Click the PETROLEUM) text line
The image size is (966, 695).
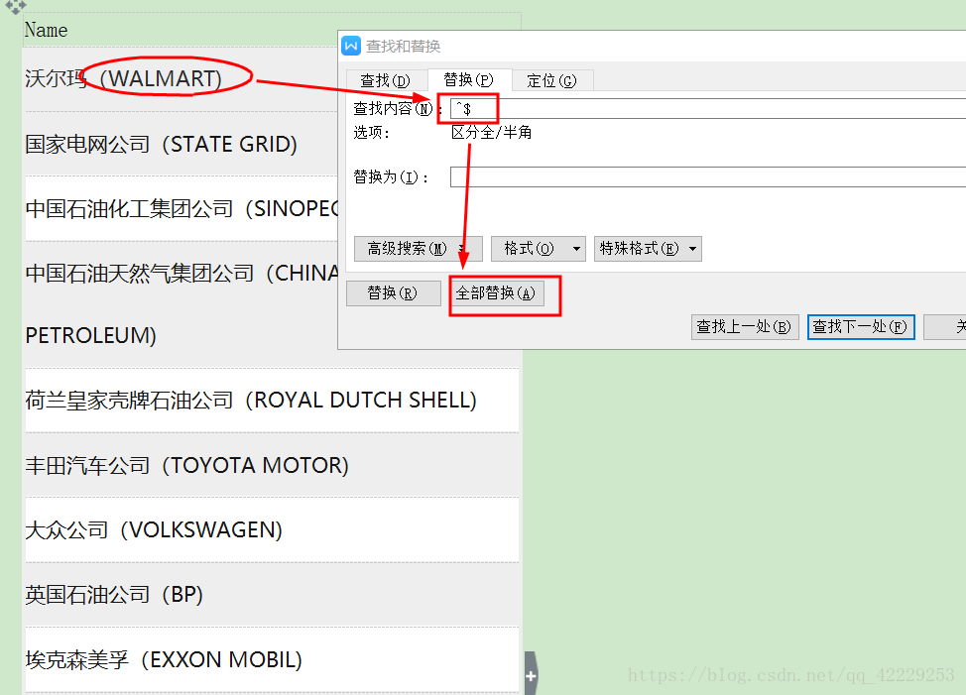(x=90, y=336)
